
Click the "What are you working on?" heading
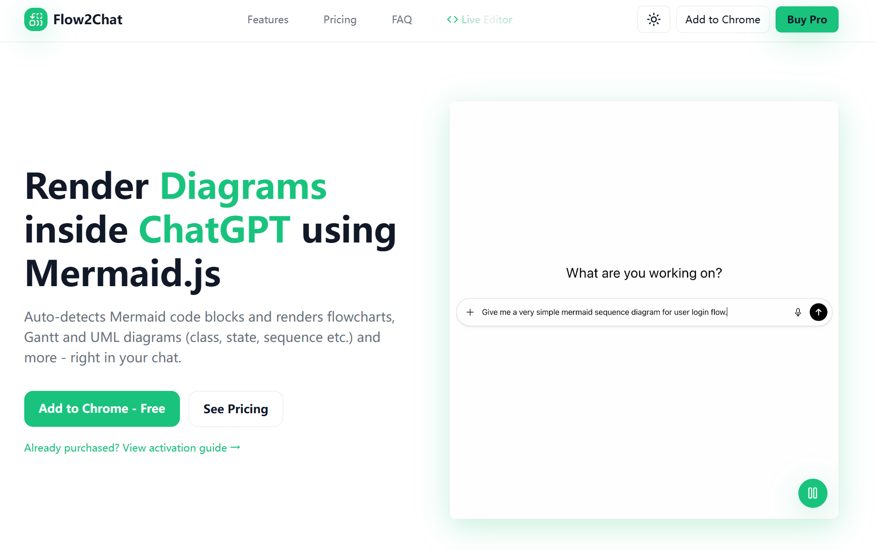pyautogui.click(x=644, y=273)
